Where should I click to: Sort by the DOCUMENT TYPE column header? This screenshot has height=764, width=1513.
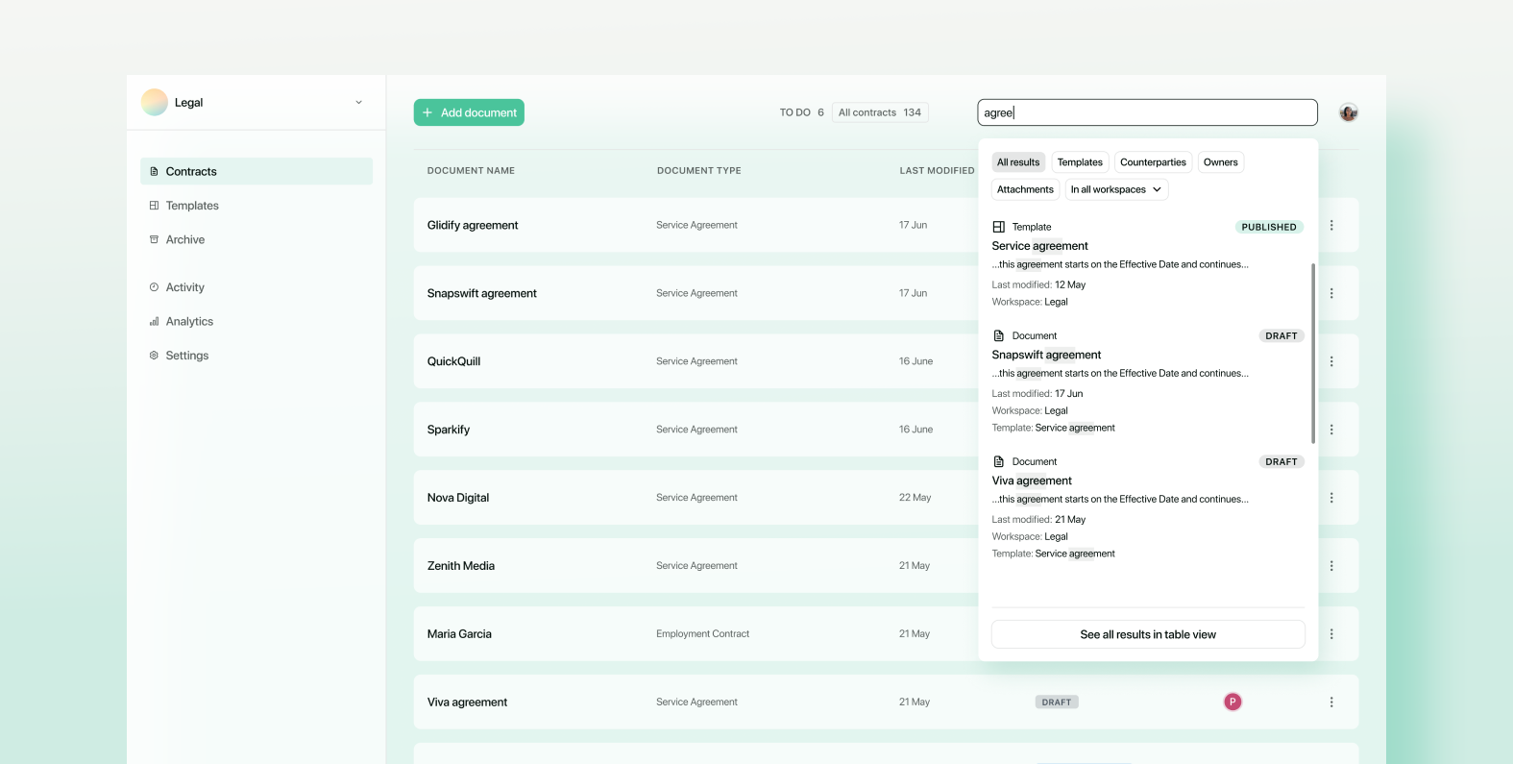pyautogui.click(x=698, y=170)
